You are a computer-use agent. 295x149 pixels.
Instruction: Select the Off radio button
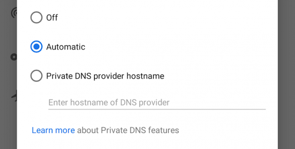[36, 18]
